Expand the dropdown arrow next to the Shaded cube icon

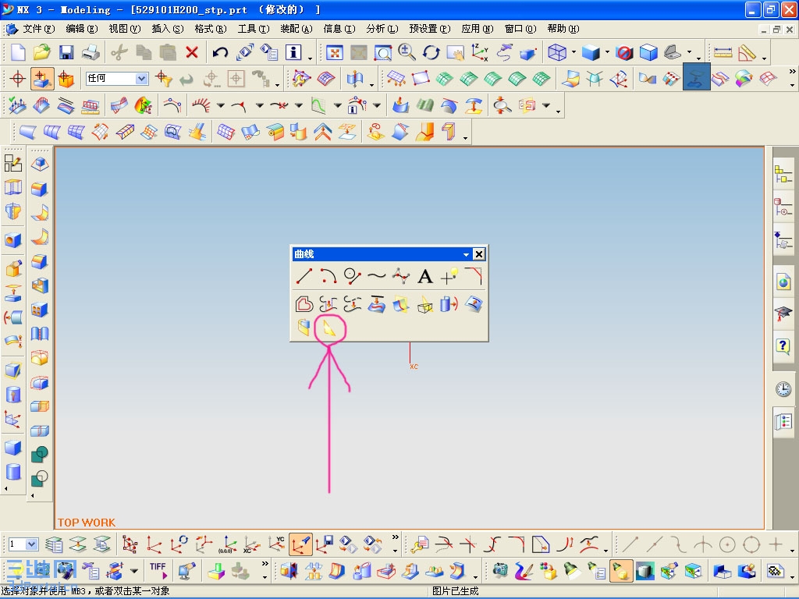(607, 52)
